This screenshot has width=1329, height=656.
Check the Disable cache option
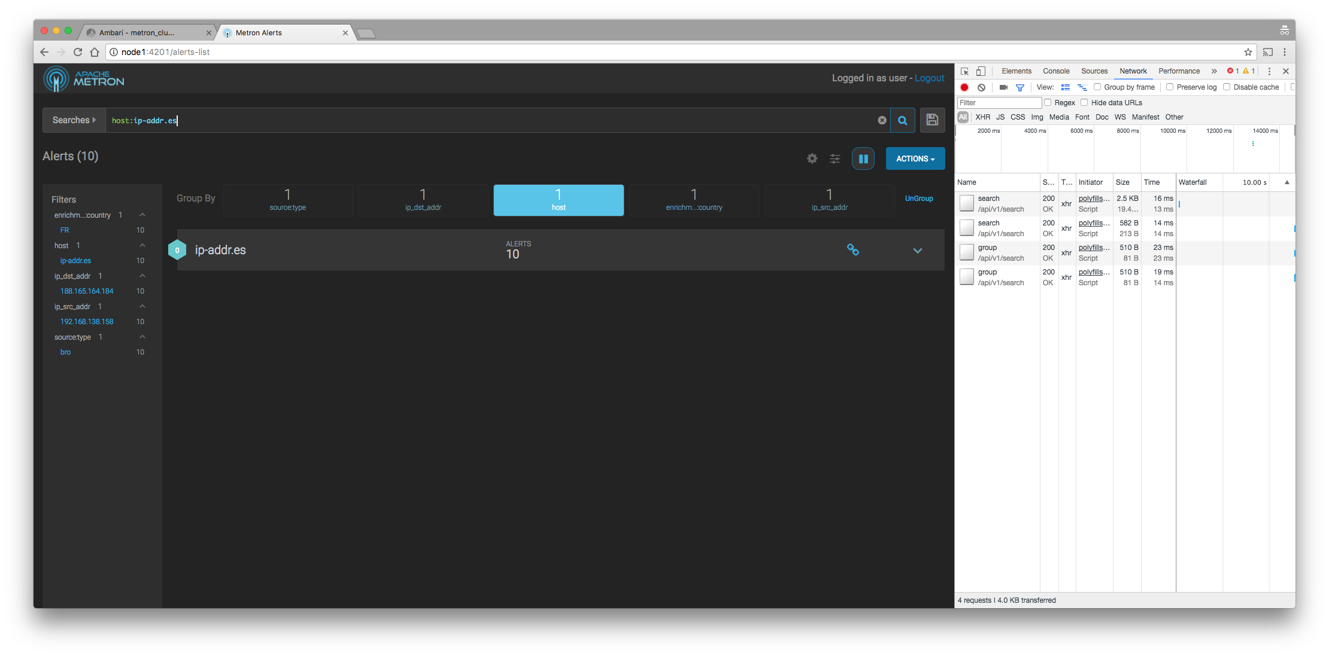[x=1226, y=87]
